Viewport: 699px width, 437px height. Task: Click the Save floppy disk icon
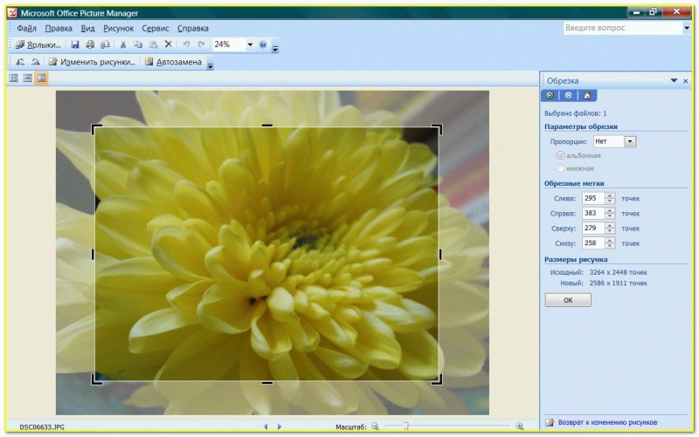(x=75, y=44)
